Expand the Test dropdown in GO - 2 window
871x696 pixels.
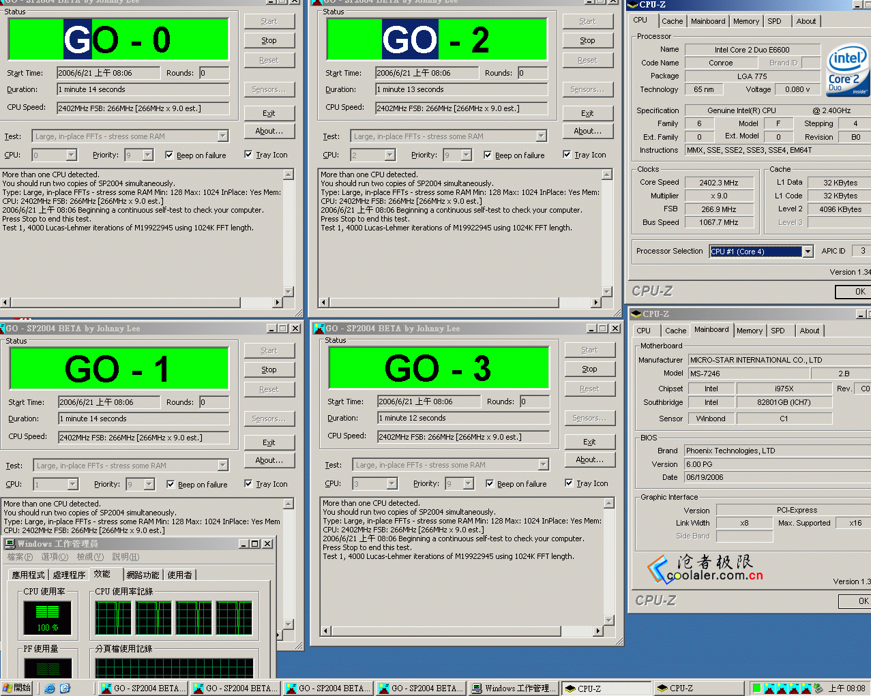pyautogui.click(x=541, y=136)
